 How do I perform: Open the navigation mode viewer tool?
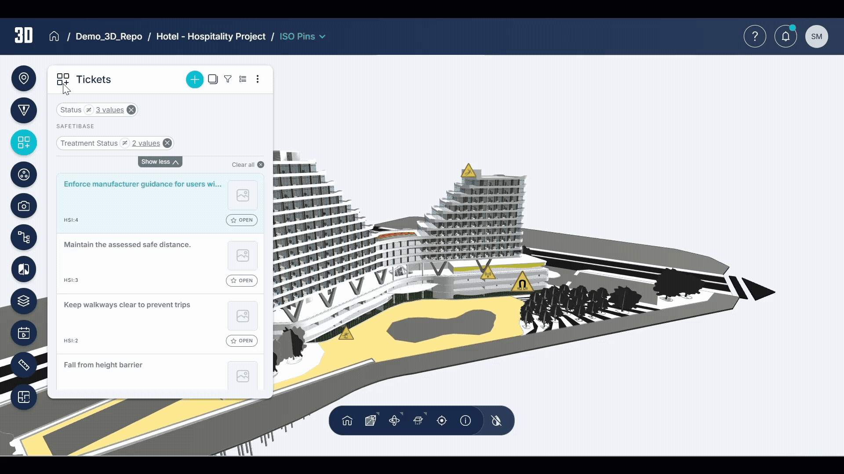pos(395,421)
